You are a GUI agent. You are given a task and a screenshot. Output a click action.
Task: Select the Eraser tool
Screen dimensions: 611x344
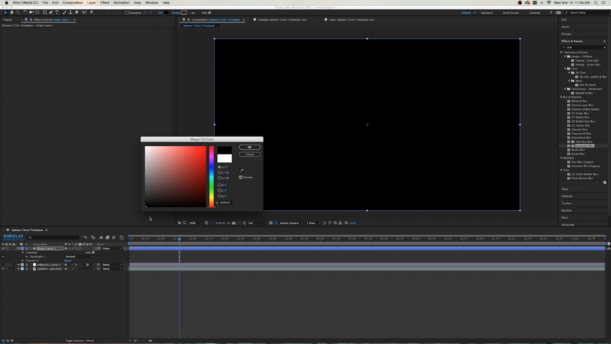click(76, 12)
